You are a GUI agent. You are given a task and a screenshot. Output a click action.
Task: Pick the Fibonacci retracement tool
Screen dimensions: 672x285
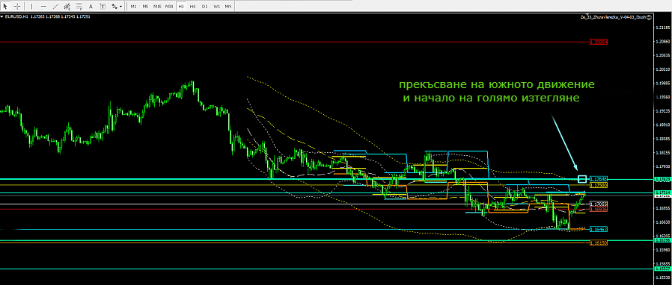[79, 7]
